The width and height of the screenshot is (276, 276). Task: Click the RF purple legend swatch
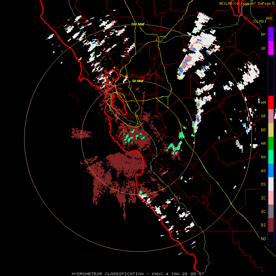[271, 34]
